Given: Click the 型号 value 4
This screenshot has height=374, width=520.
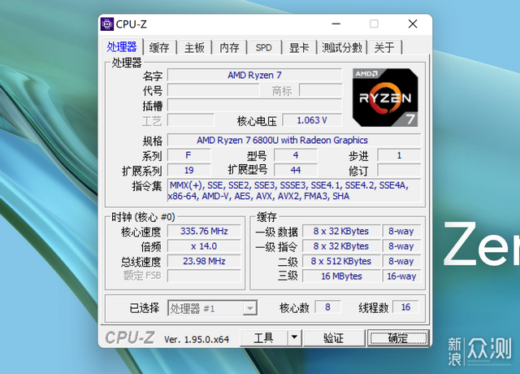Looking at the screenshot, I should click(296, 155).
